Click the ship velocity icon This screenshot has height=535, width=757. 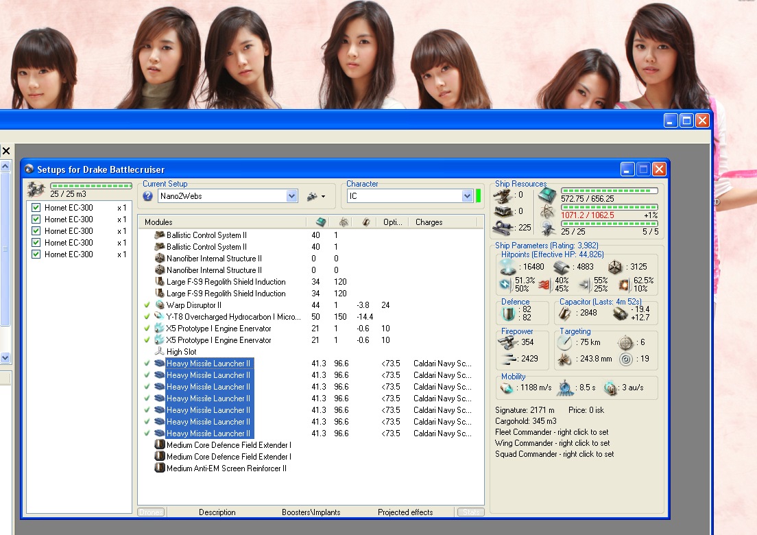coord(507,388)
